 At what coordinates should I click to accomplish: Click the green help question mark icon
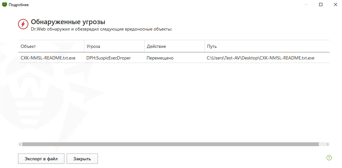point(329,158)
